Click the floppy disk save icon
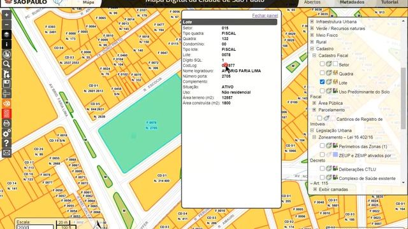This screenshot has width=408, height=229. tap(6, 84)
